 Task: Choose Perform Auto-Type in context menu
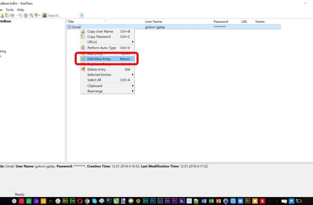tap(107, 48)
